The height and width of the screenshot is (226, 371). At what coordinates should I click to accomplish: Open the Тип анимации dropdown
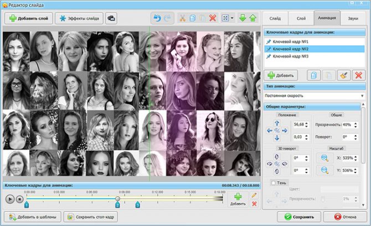point(314,96)
